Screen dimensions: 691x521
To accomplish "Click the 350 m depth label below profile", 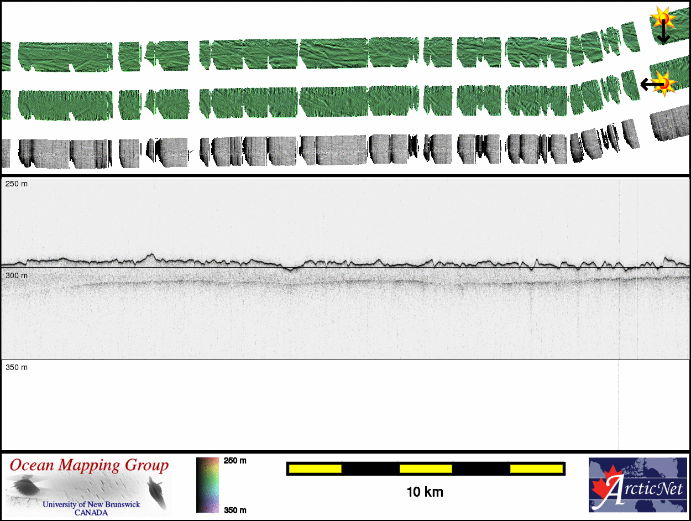I will 16,367.
